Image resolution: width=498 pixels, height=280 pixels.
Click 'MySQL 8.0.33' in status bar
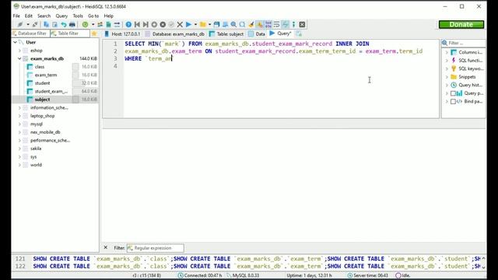(x=246, y=275)
